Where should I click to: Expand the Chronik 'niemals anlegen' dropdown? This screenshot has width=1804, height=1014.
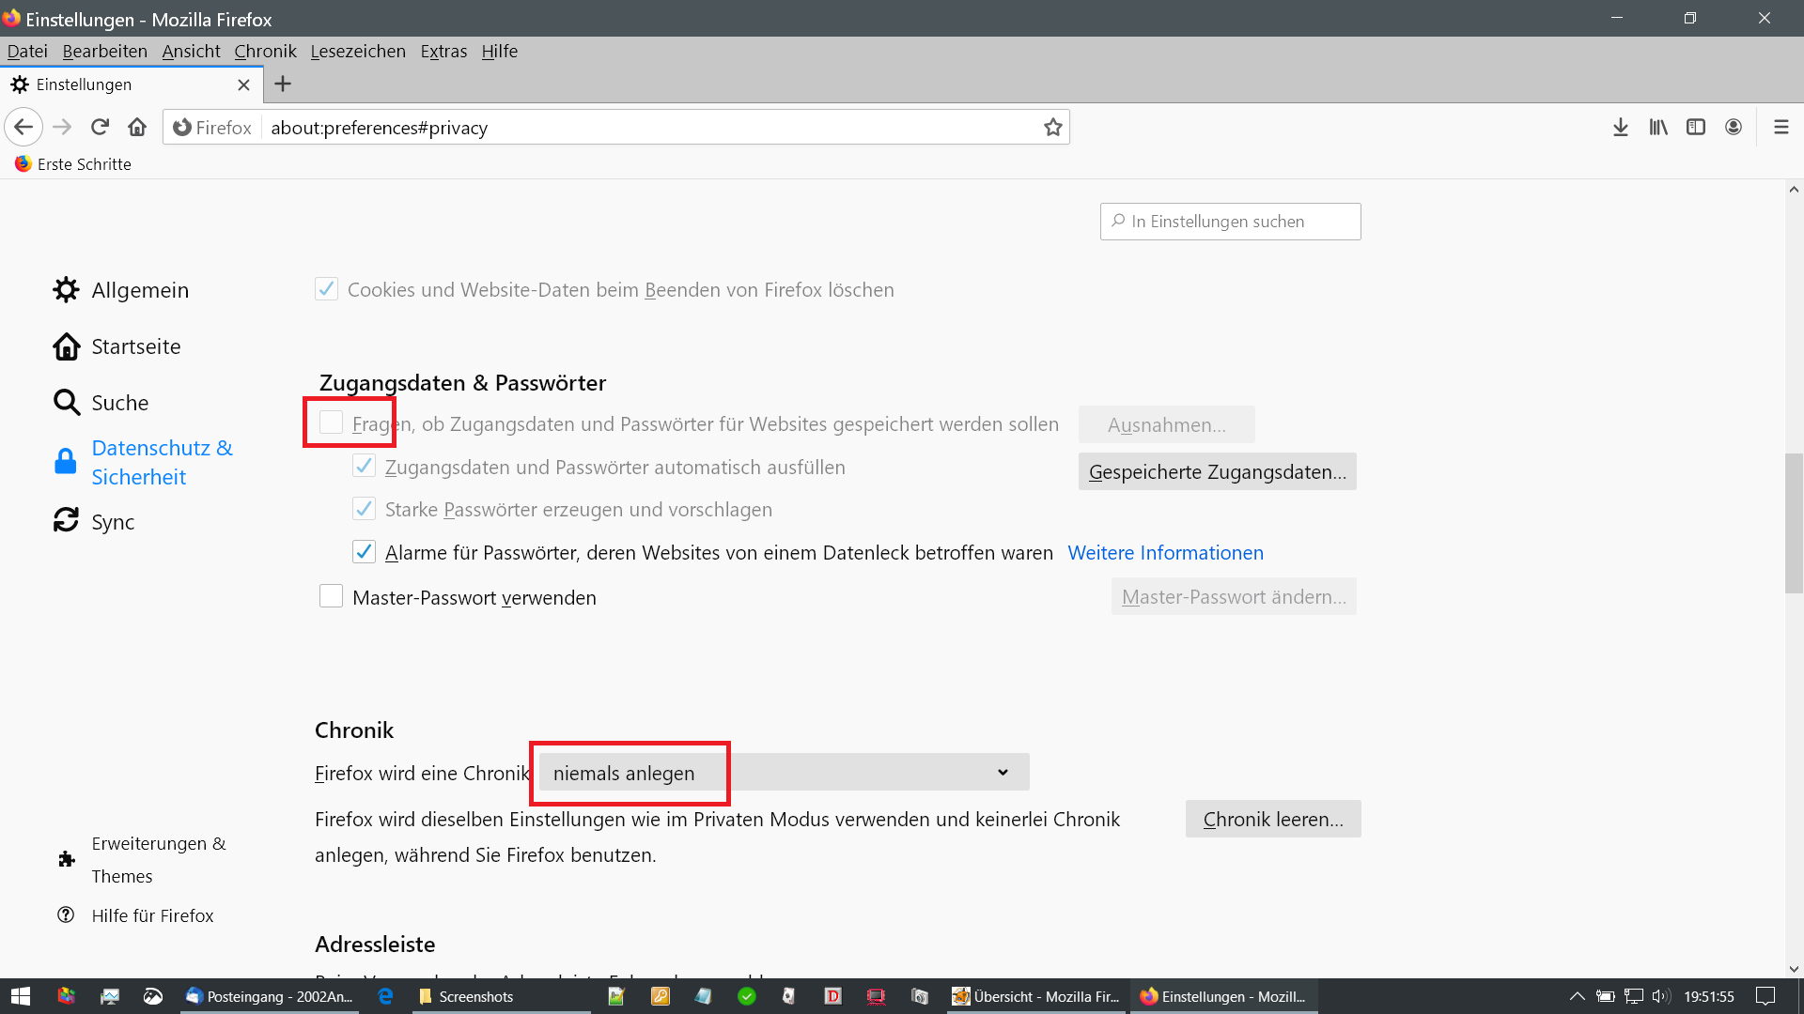(784, 772)
